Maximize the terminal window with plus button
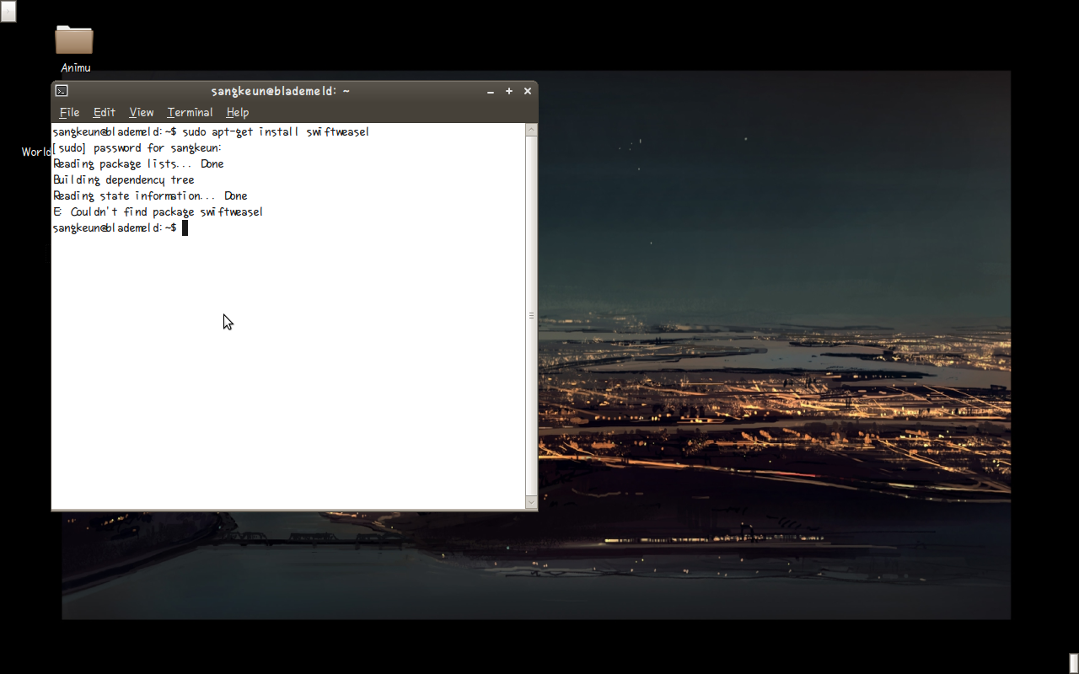1079x674 pixels. (x=509, y=91)
